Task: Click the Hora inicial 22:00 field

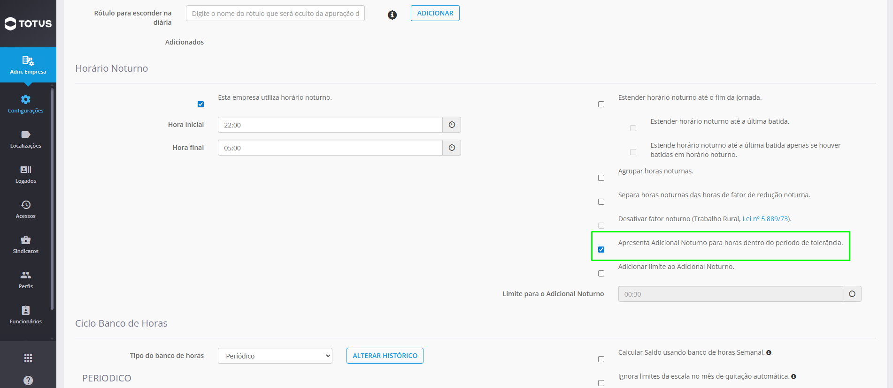Action: click(x=330, y=125)
